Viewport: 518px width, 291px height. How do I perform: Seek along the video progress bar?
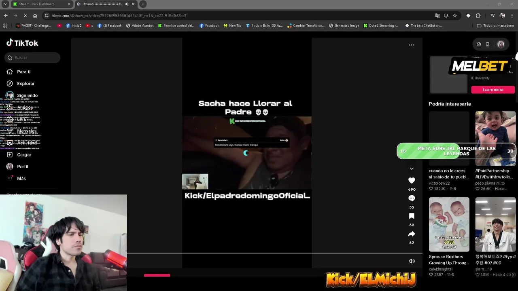tap(274, 253)
